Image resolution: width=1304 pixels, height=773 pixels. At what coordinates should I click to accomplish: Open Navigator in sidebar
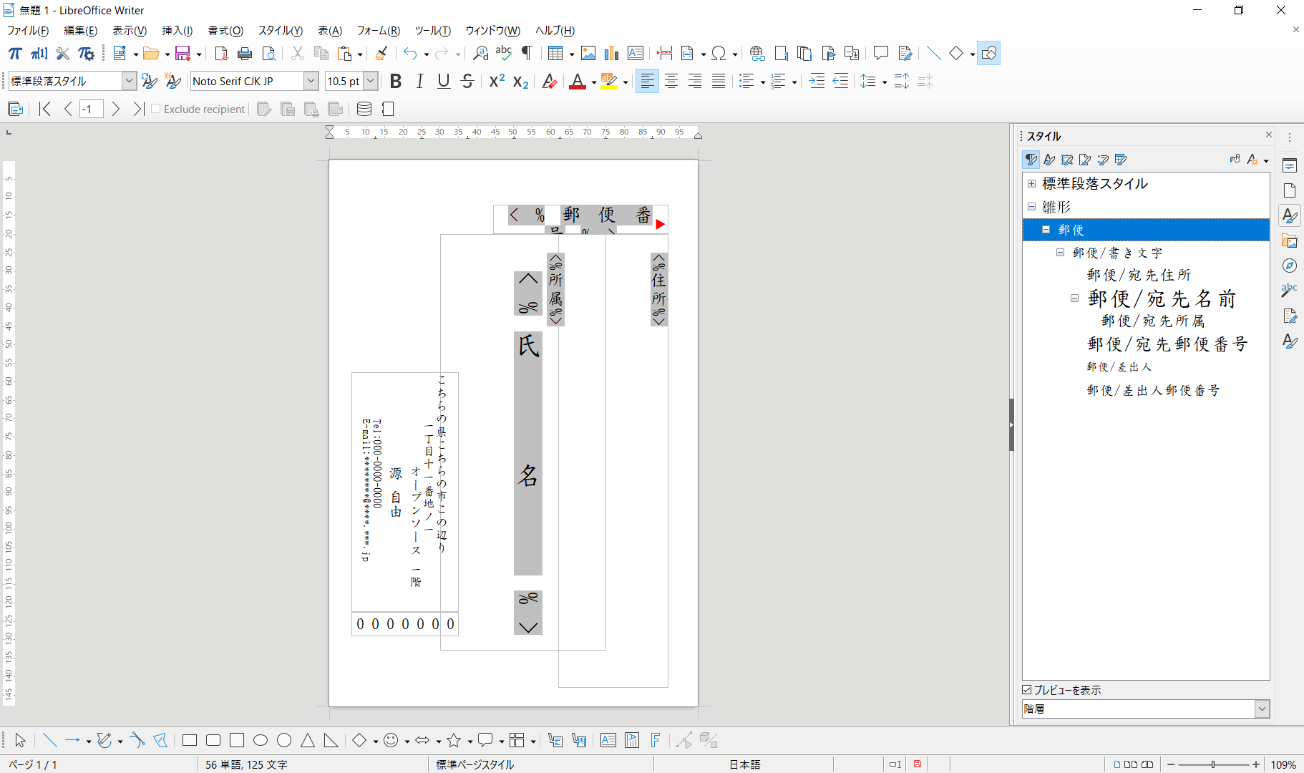coord(1290,266)
